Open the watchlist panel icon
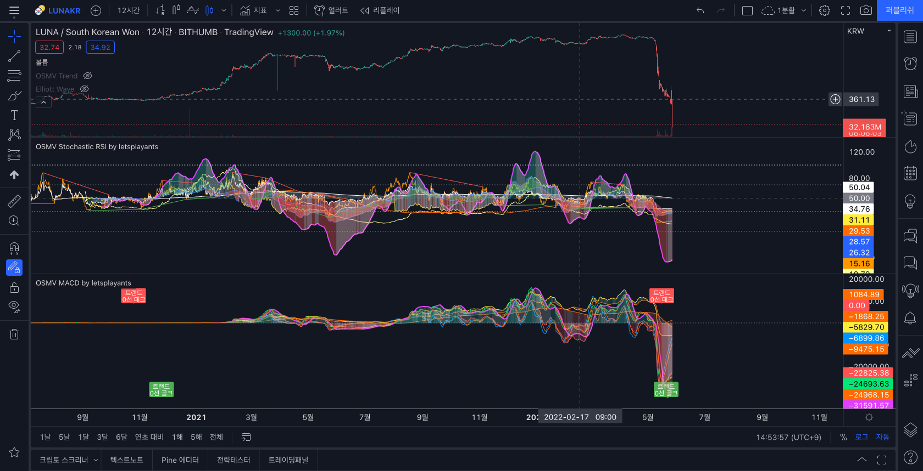 [910, 37]
